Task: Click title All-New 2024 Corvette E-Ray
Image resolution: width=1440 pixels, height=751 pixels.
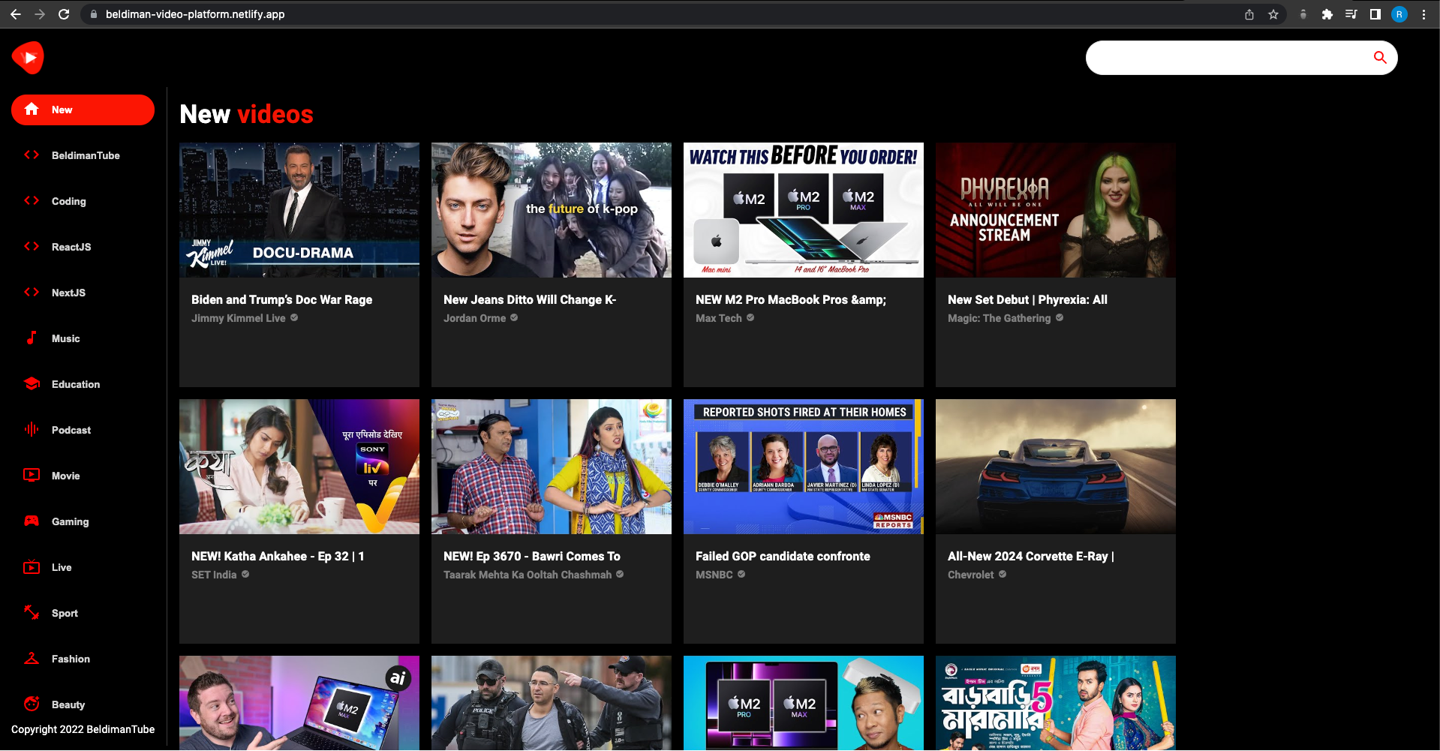Action: pyautogui.click(x=1031, y=556)
